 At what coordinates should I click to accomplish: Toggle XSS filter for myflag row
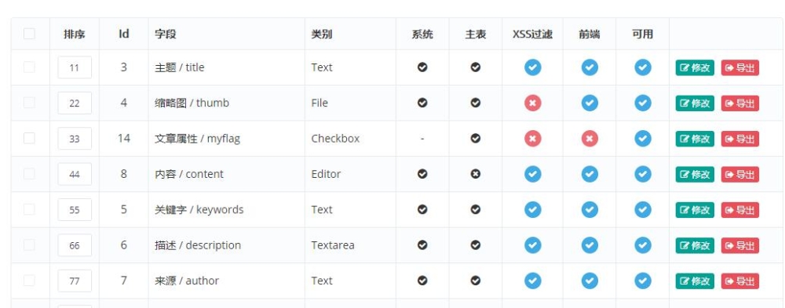[x=533, y=139]
